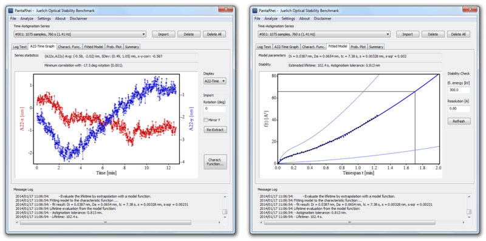The height and width of the screenshot is (241, 486).
Task: Select Fitted Model tab in right window
Action: click(338, 47)
